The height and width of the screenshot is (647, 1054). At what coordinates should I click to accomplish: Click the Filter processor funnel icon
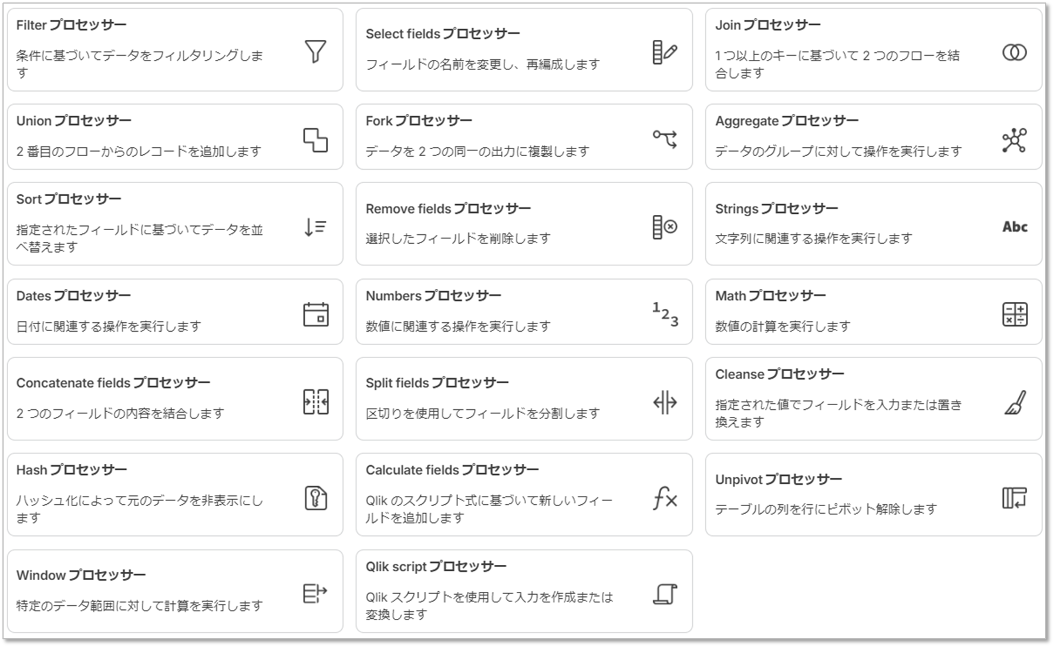[315, 52]
